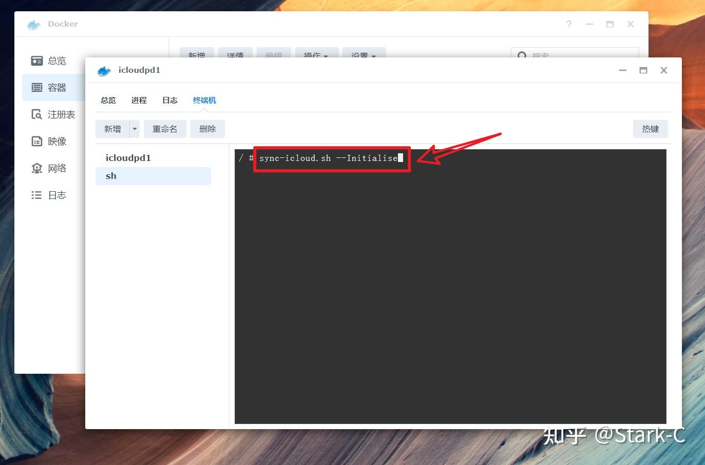Open the 映像 images panel

(57, 141)
